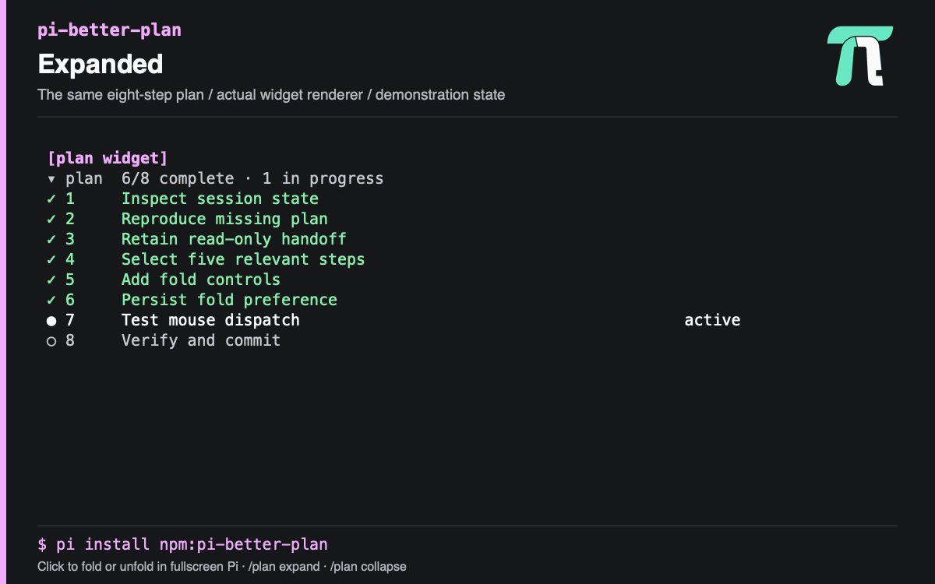The image size is (935, 584).
Task: Click the checkmark beside step 6
Action: pyautogui.click(x=51, y=301)
